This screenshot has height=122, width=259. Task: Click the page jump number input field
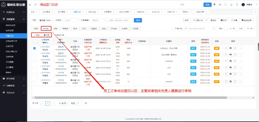point(80,103)
